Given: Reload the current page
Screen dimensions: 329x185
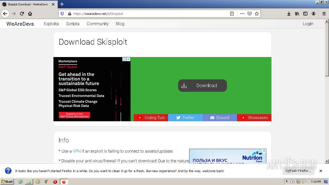Looking at the screenshot, I should pos(22,14).
